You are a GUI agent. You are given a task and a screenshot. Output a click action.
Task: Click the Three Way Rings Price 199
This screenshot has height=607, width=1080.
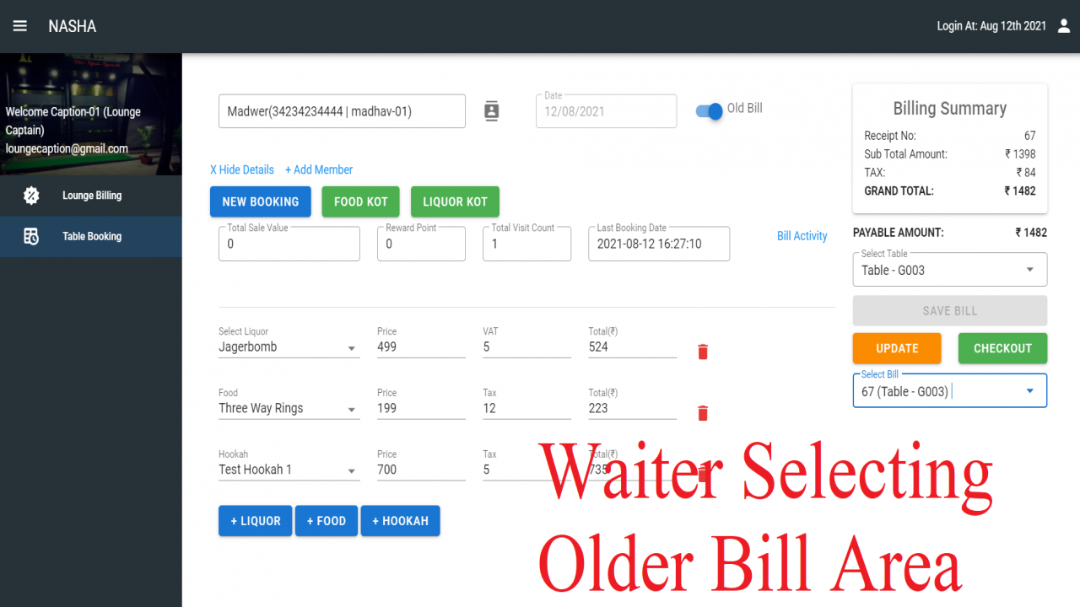pyautogui.click(x=421, y=408)
